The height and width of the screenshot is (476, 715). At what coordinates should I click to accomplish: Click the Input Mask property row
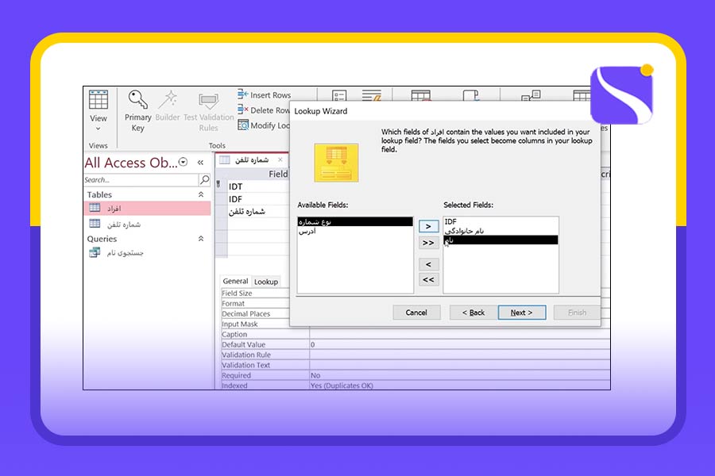[x=255, y=324]
